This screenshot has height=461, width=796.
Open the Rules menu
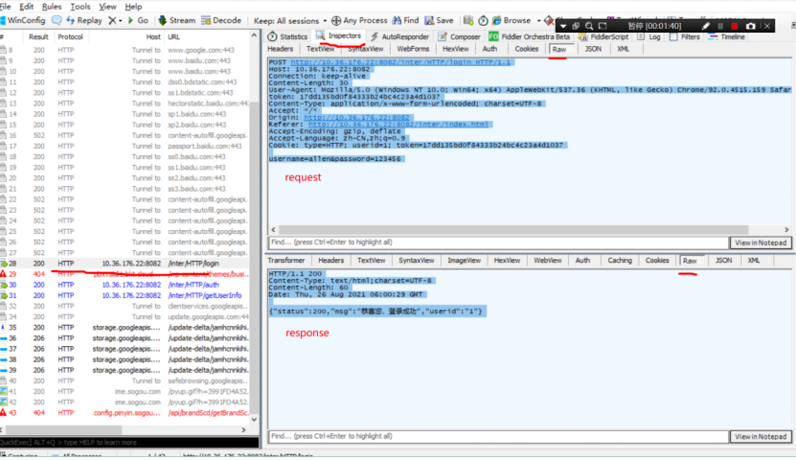52,7
